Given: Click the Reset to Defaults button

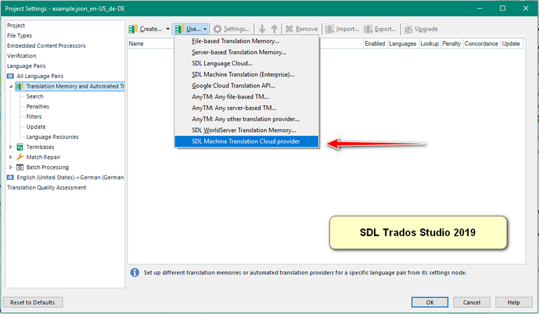Looking at the screenshot, I should tap(33, 303).
